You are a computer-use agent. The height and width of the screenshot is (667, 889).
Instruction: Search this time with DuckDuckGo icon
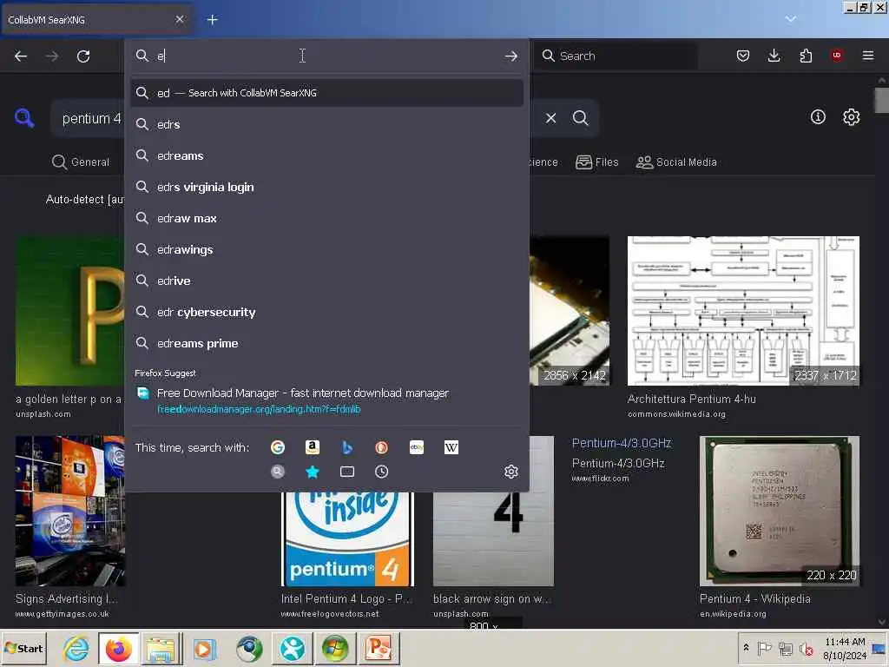(382, 447)
